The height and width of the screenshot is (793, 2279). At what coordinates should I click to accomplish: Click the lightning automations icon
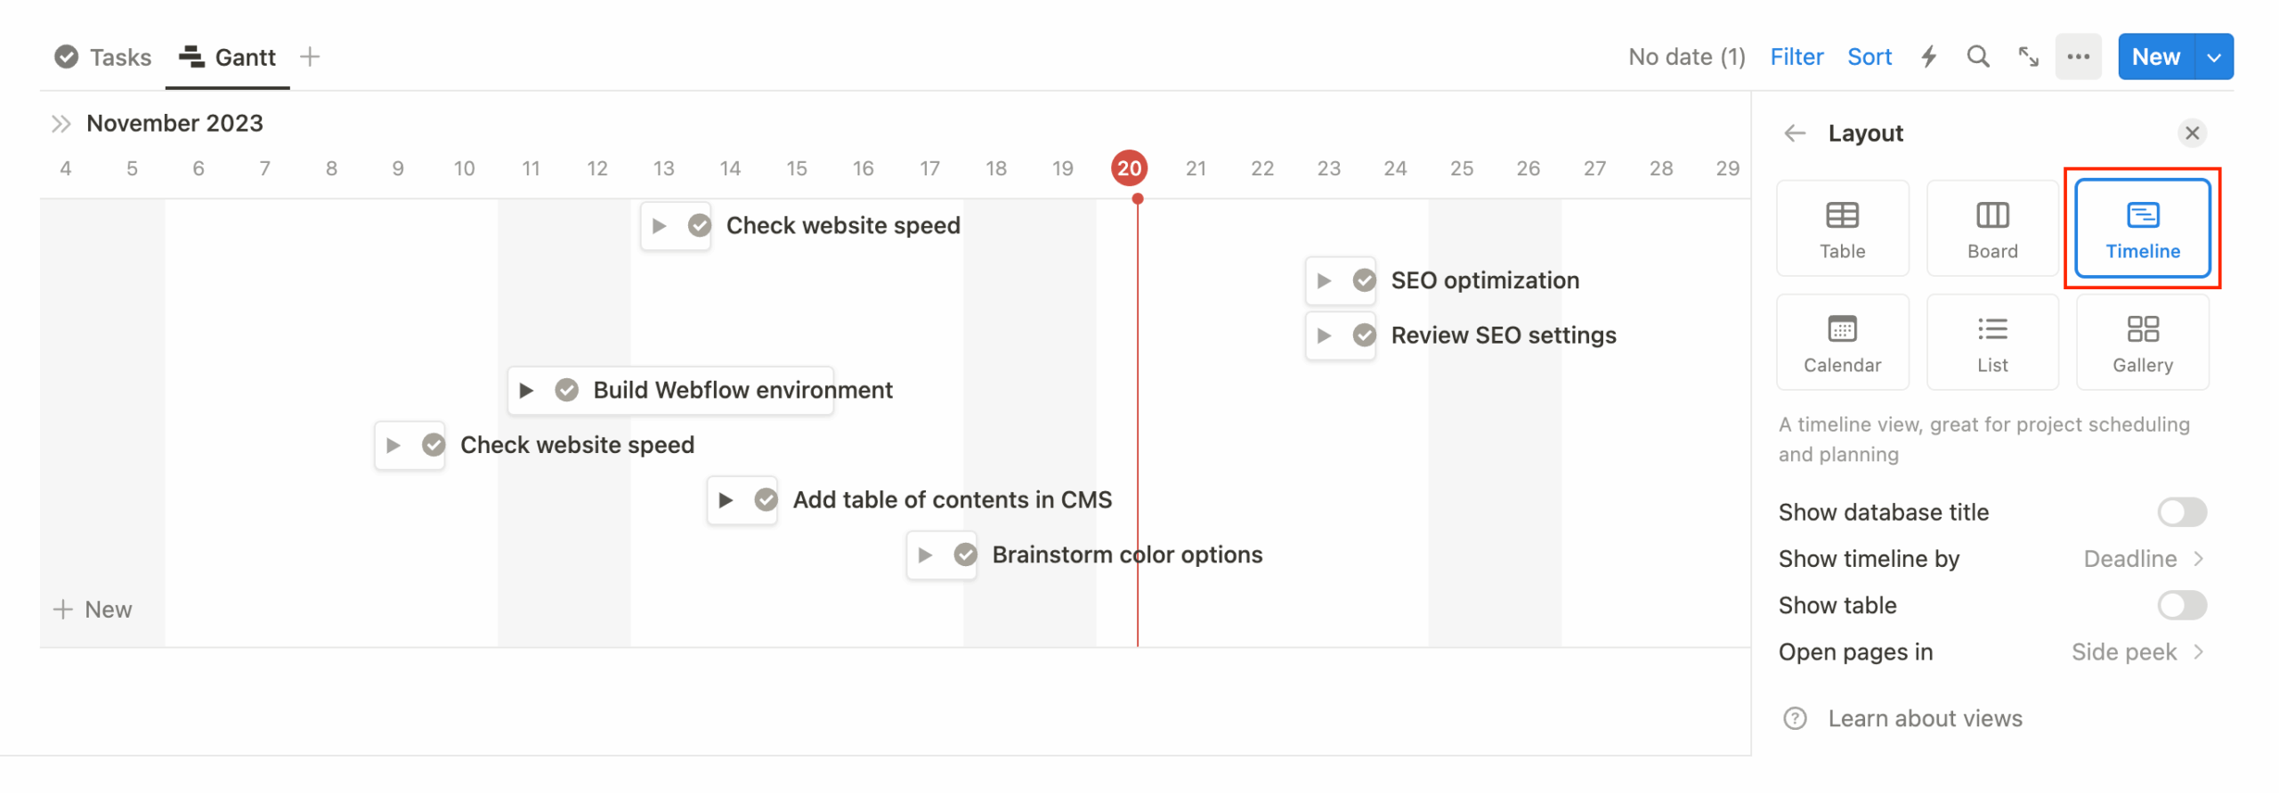tap(1928, 56)
